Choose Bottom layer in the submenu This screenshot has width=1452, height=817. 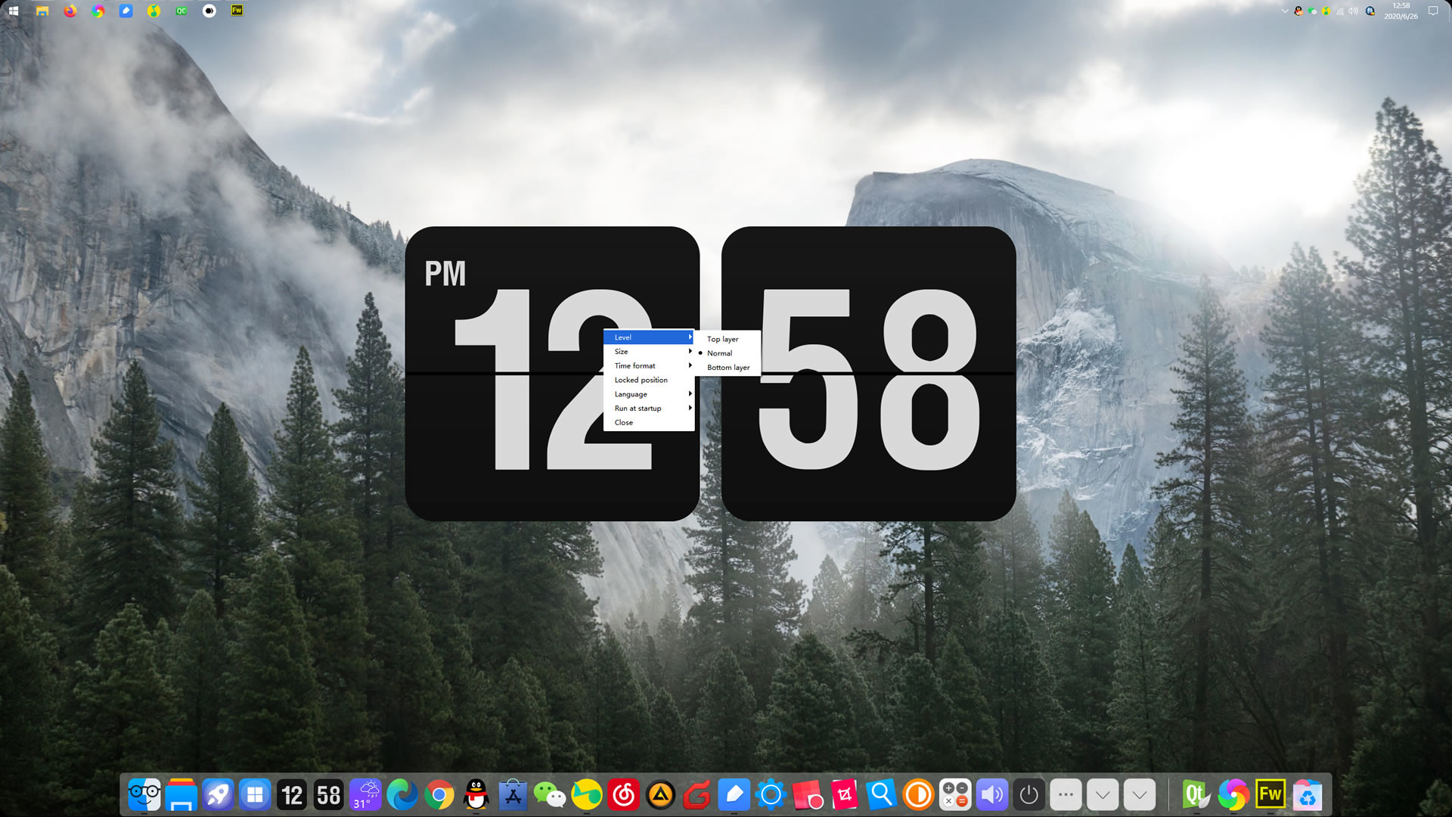728,368
